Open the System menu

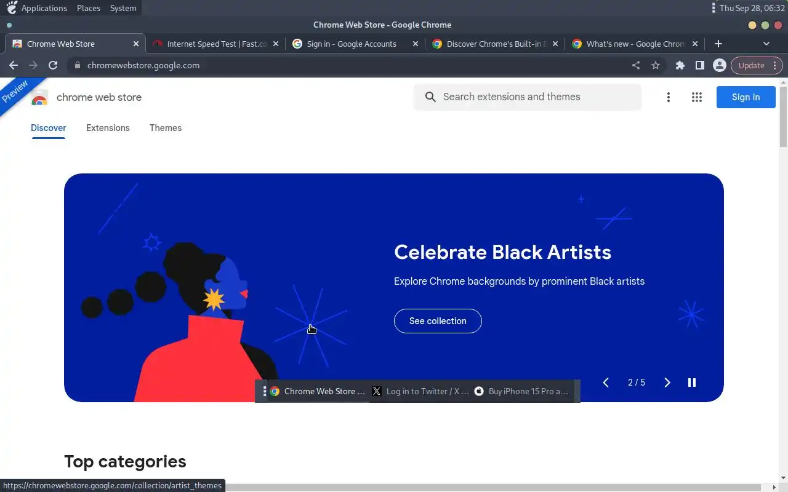(123, 8)
